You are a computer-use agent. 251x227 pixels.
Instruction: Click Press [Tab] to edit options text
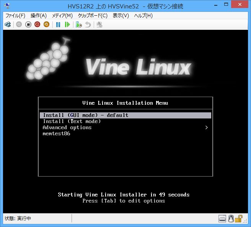point(124,201)
